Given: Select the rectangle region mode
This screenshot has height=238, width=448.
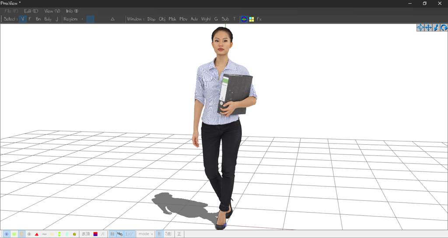Looking at the screenshot, I should click(90, 19).
